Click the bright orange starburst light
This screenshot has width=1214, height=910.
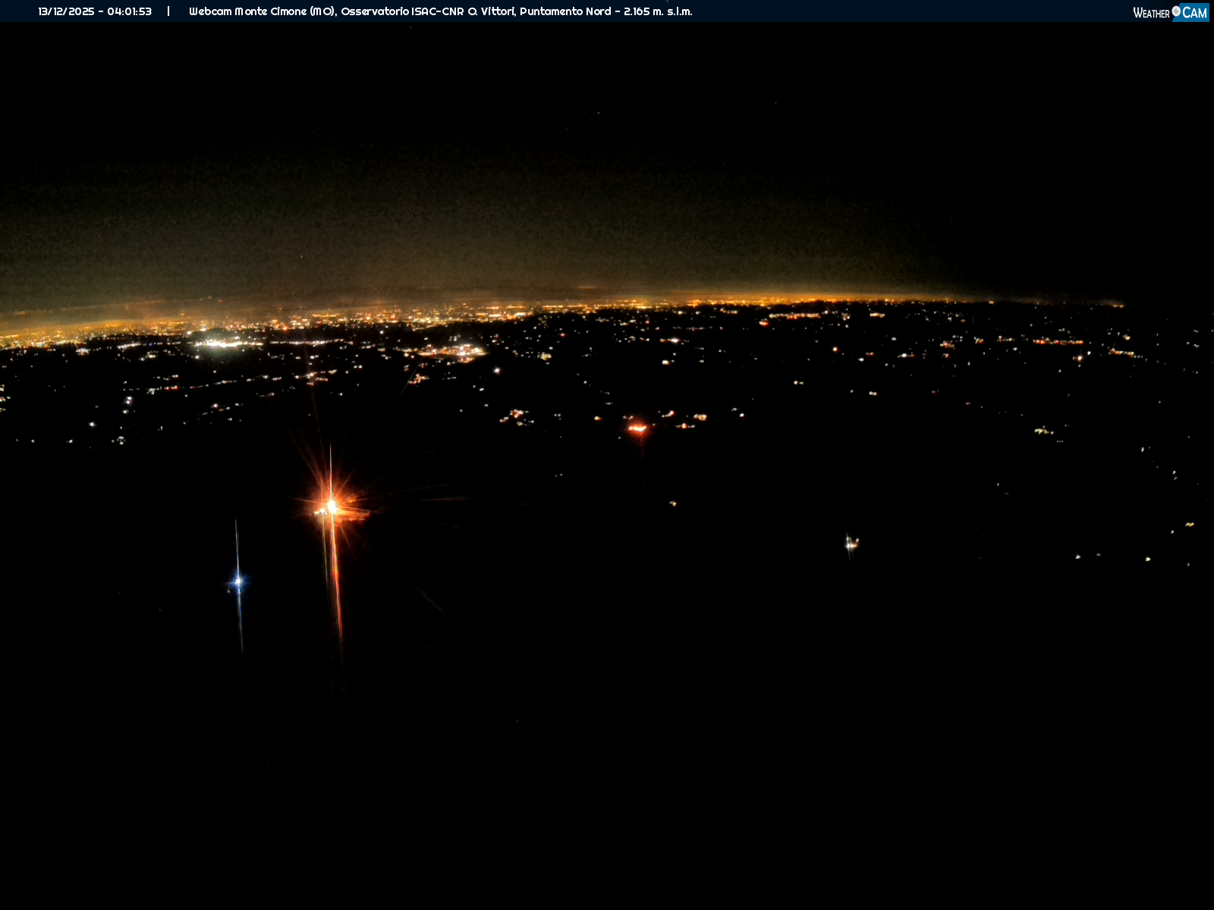pos(331,505)
